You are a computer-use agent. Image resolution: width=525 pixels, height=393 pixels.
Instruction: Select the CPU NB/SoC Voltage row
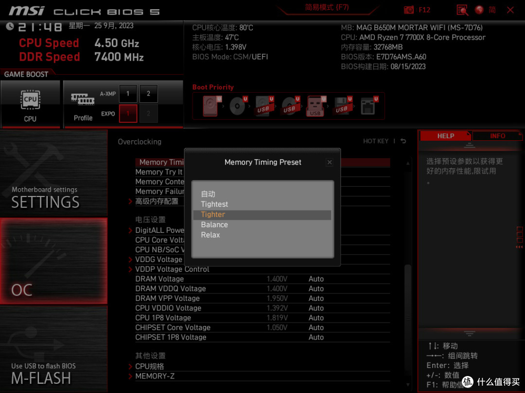[x=160, y=250]
